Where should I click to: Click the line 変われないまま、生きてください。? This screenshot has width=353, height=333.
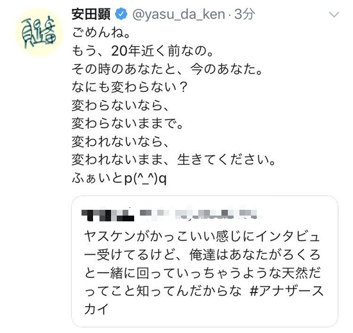tap(174, 160)
